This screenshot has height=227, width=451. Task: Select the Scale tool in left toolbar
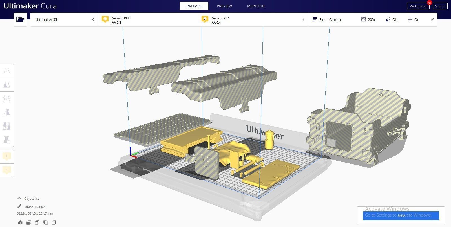coord(7,85)
